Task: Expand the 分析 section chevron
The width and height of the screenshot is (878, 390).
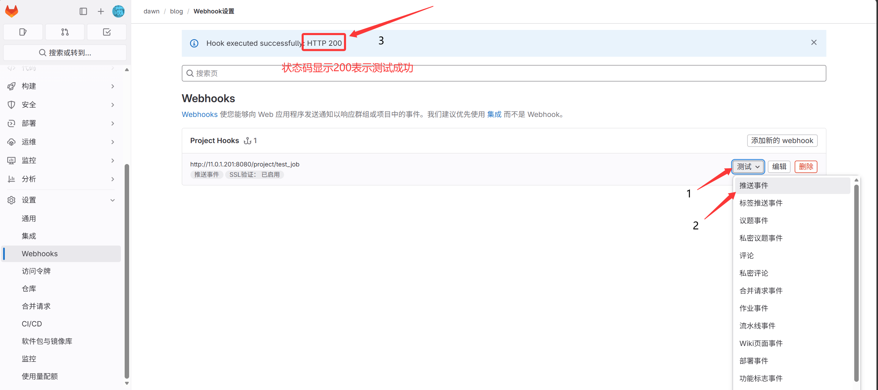Action: [x=113, y=179]
